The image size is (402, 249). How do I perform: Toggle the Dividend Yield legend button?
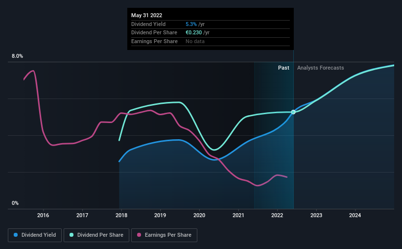[35, 235]
